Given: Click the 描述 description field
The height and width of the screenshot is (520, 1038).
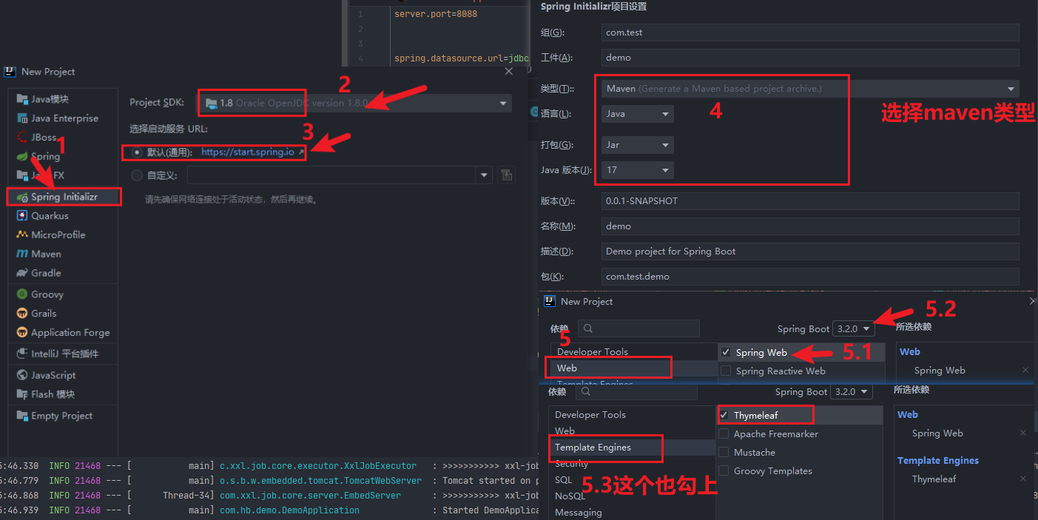Looking at the screenshot, I should 810,251.
